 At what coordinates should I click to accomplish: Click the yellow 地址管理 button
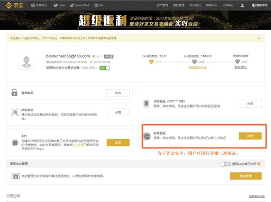[x=246, y=176]
